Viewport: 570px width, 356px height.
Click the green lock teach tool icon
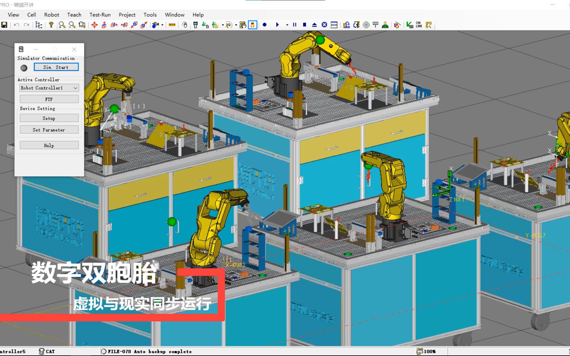[x=205, y=25]
